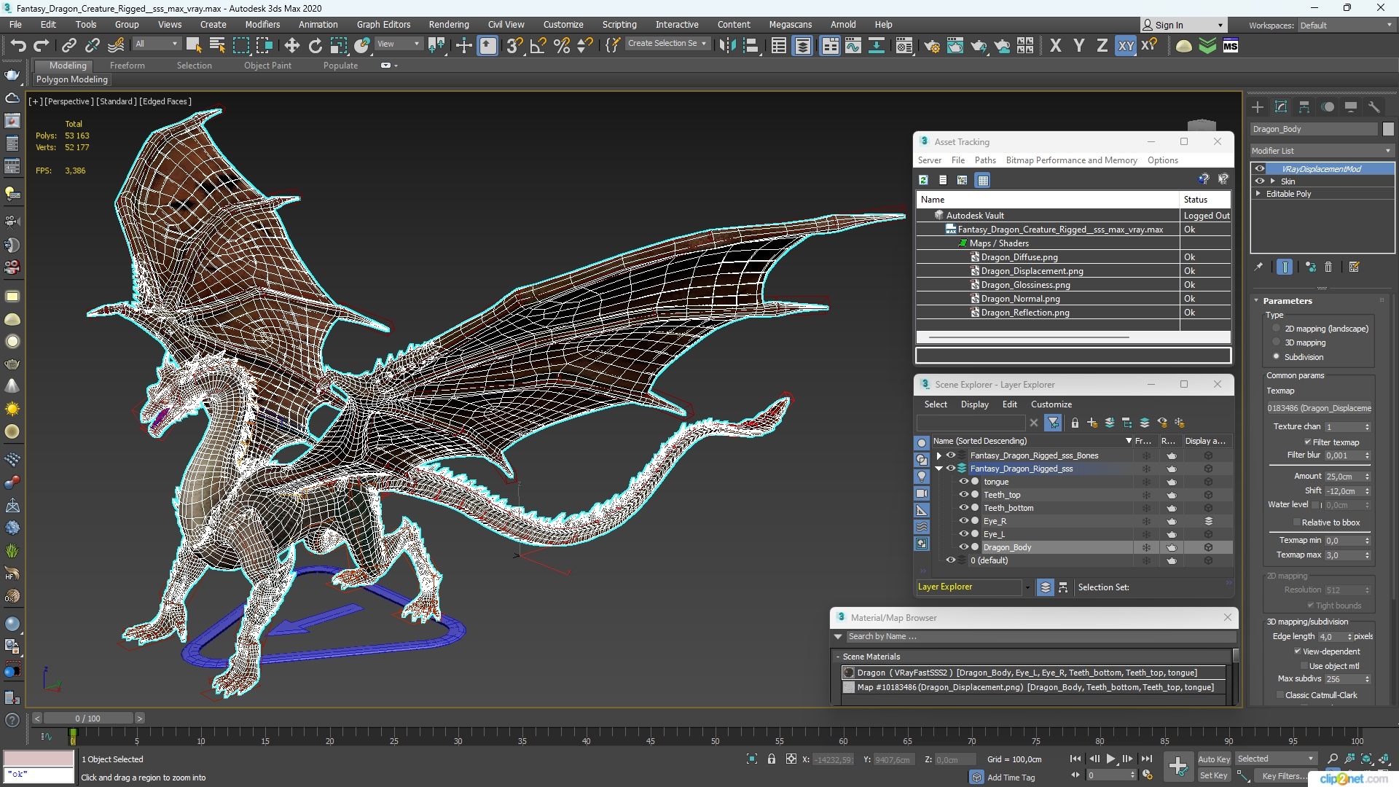Image resolution: width=1399 pixels, height=787 pixels.
Task: Uncheck the Filter texmap checkbox
Action: coord(1308,442)
